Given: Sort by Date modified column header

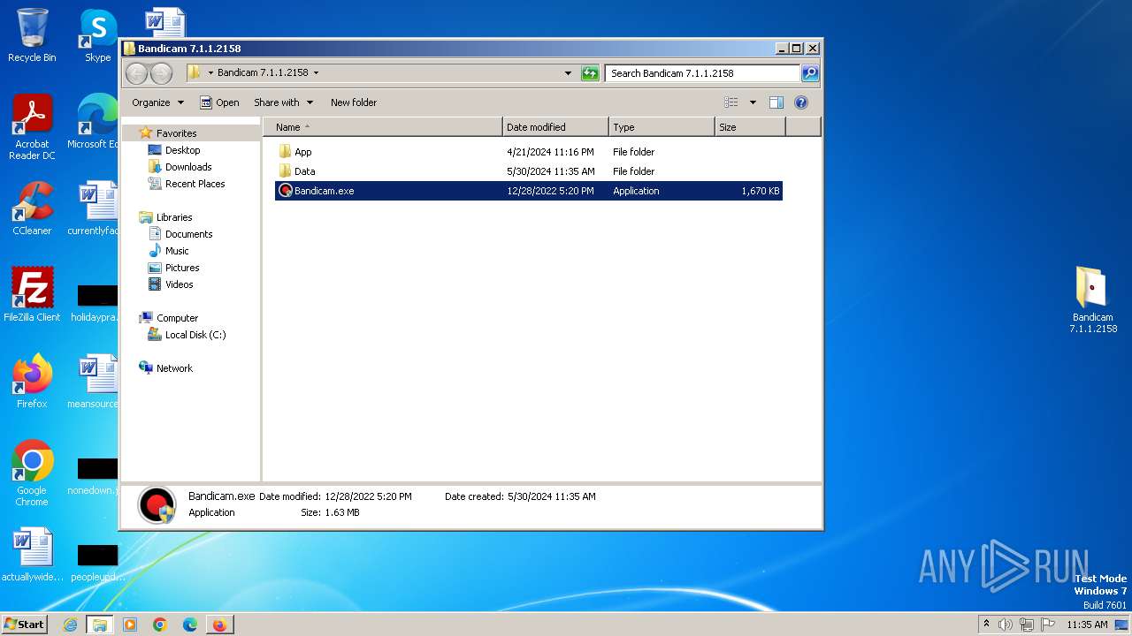Looking at the screenshot, I should [x=555, y=127].
